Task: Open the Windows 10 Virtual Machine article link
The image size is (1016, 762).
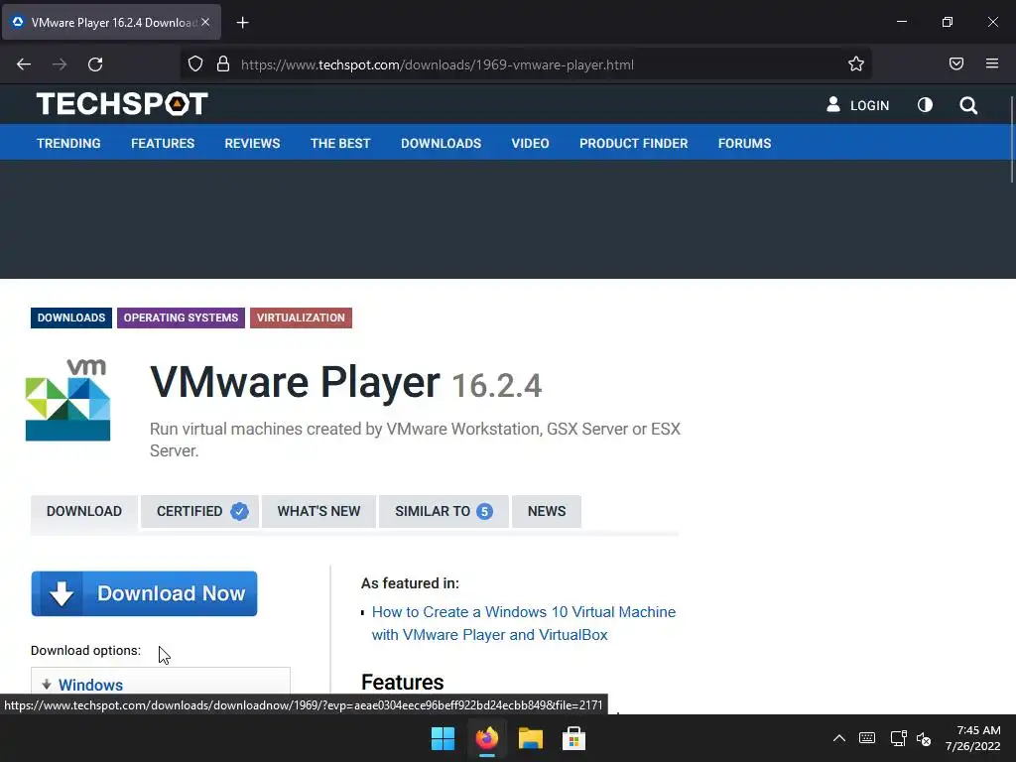Action: click(524, 623)
